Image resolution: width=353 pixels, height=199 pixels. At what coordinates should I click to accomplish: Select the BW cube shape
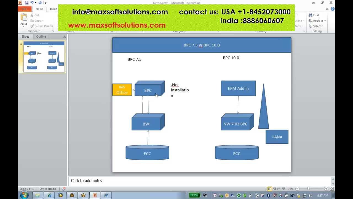148,122
